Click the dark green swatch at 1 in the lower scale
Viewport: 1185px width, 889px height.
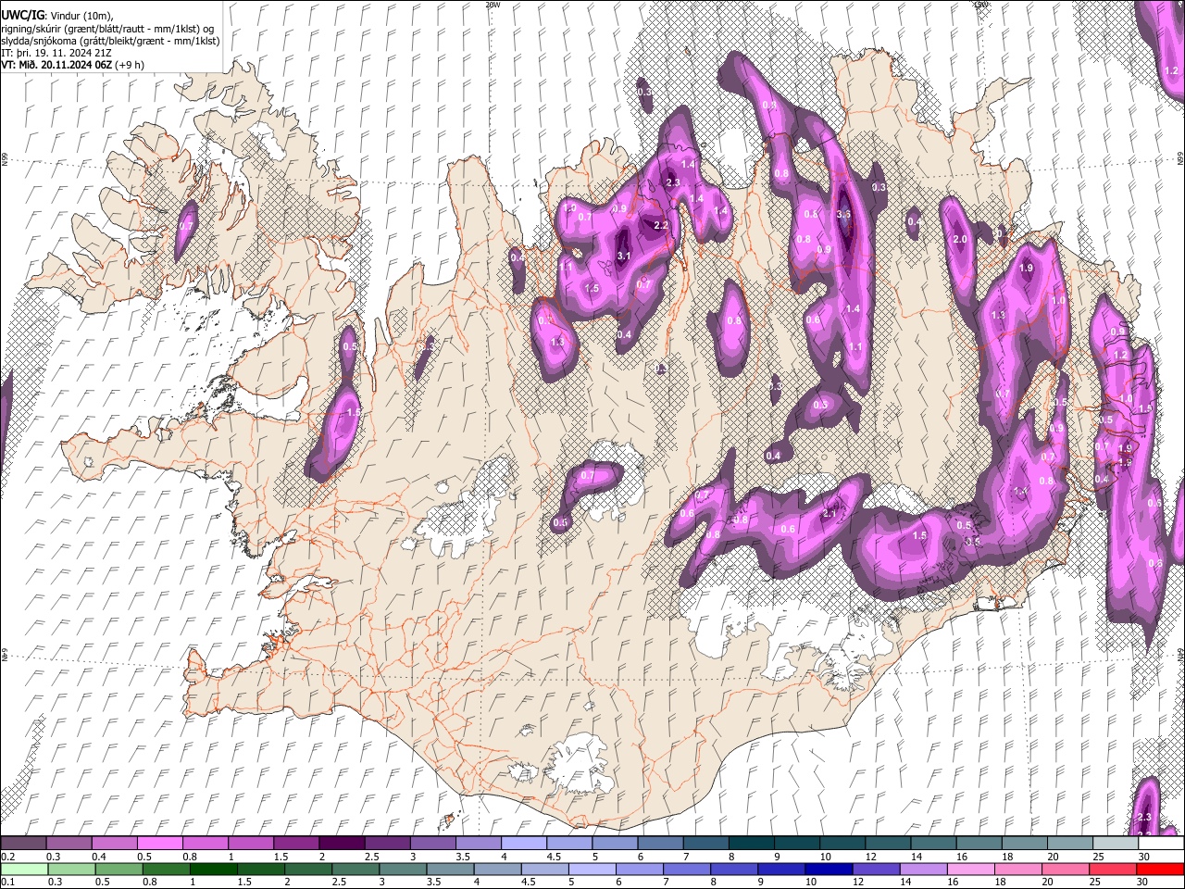(213, 870)
